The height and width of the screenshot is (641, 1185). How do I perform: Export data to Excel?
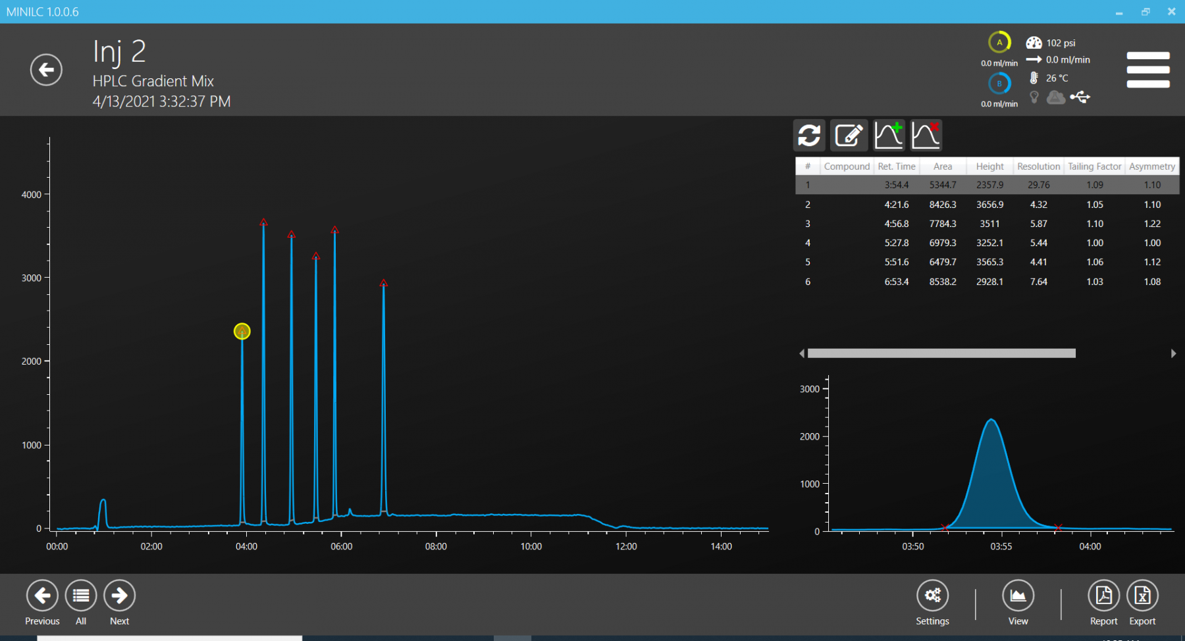coord(1142,596)
